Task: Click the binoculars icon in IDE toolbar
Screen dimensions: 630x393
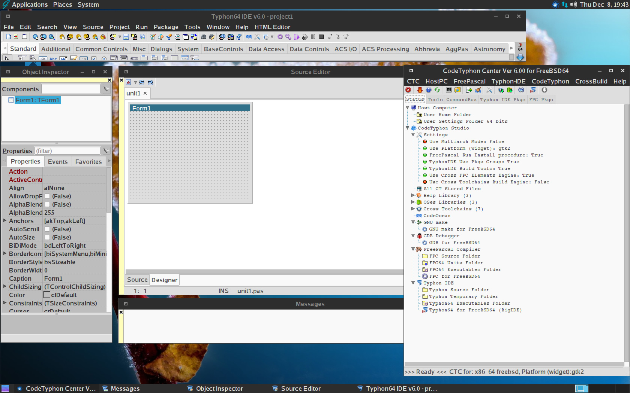Action: tap(204, 37)
